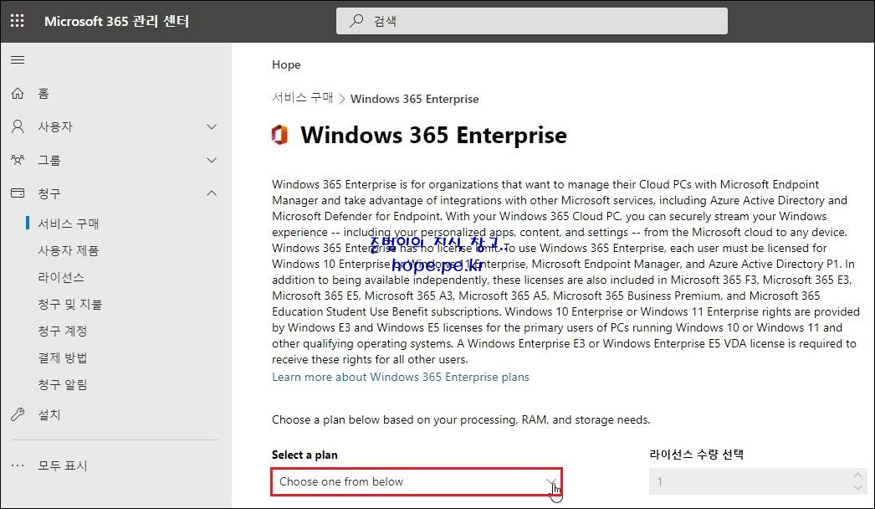875x509 pixels.
Task: Go to 라이선스 page
Action: 61,277
